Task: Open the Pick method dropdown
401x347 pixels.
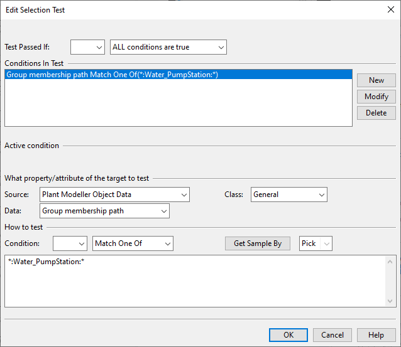Action: pos(316,243)
